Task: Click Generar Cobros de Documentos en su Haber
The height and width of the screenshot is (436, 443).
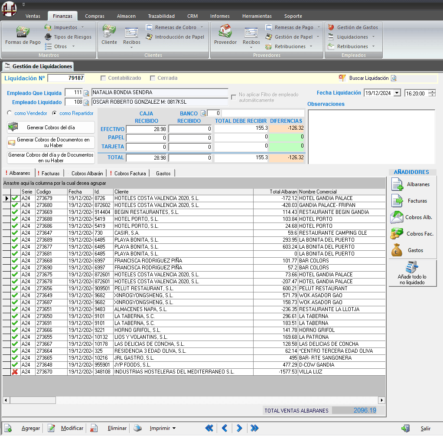Action: point(51,142)
